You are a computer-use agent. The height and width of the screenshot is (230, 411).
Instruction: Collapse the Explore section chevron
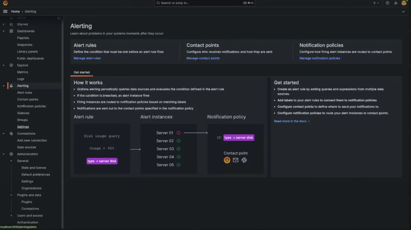pos(4,65)
